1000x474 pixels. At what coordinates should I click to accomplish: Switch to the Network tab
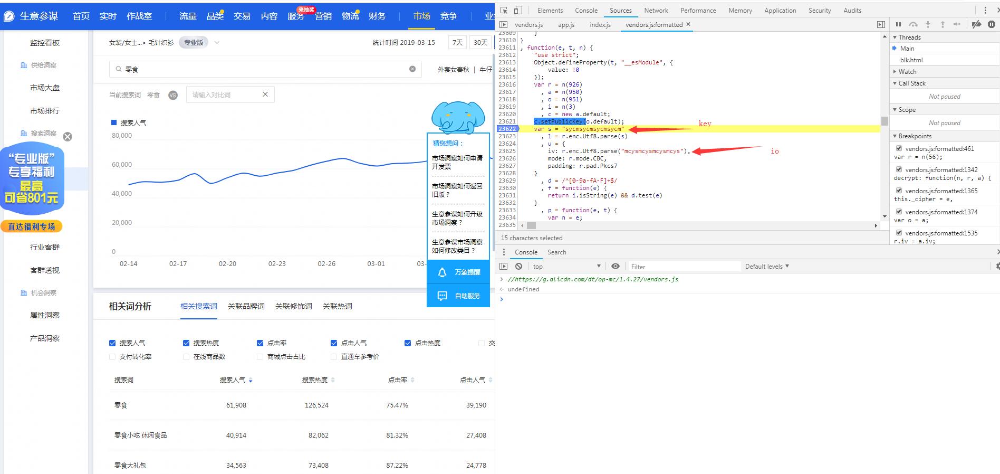[x=656, y=11]
